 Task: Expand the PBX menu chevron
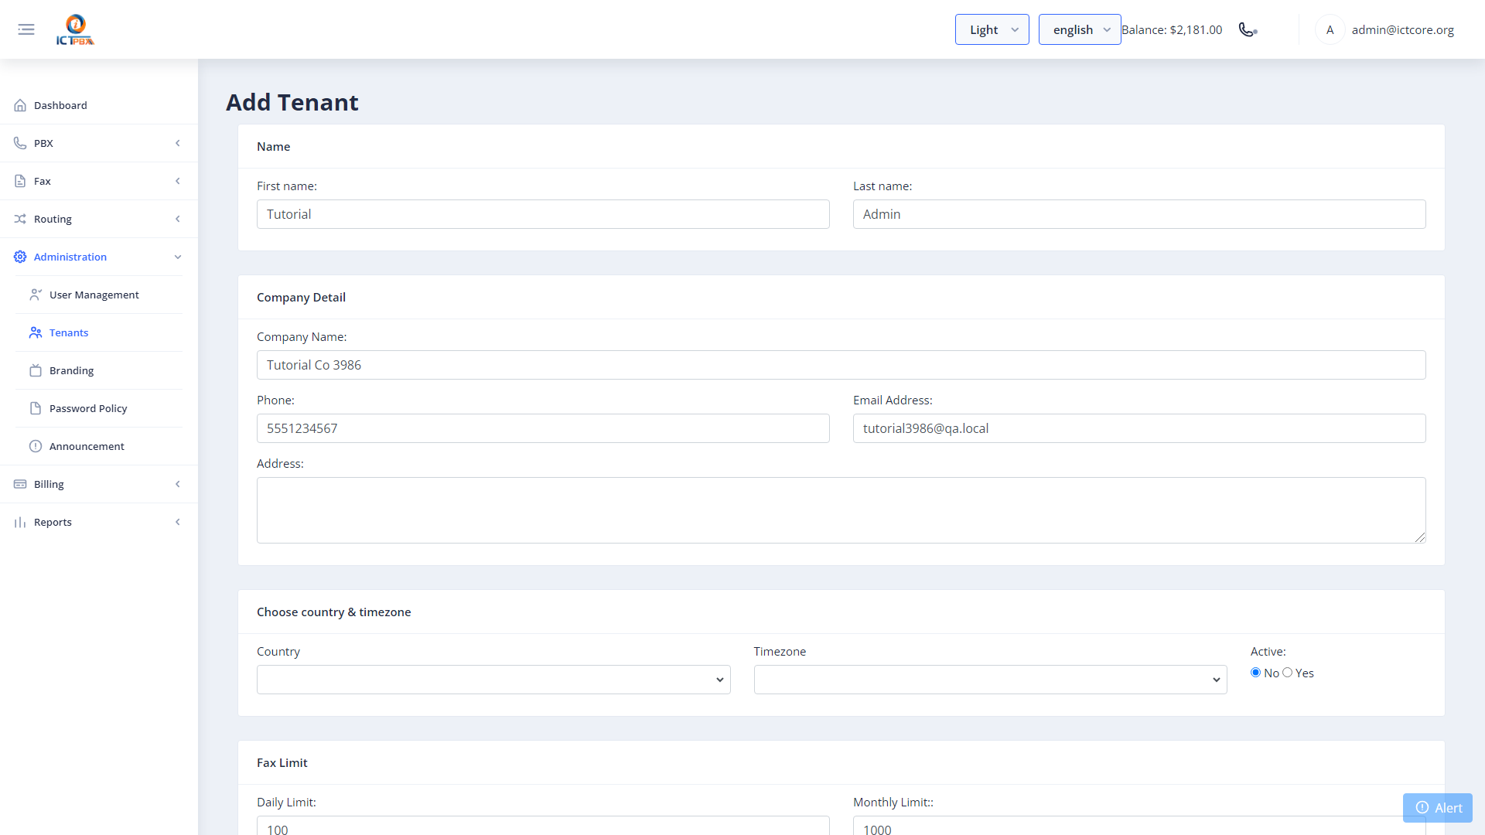[x=178, y=143]
